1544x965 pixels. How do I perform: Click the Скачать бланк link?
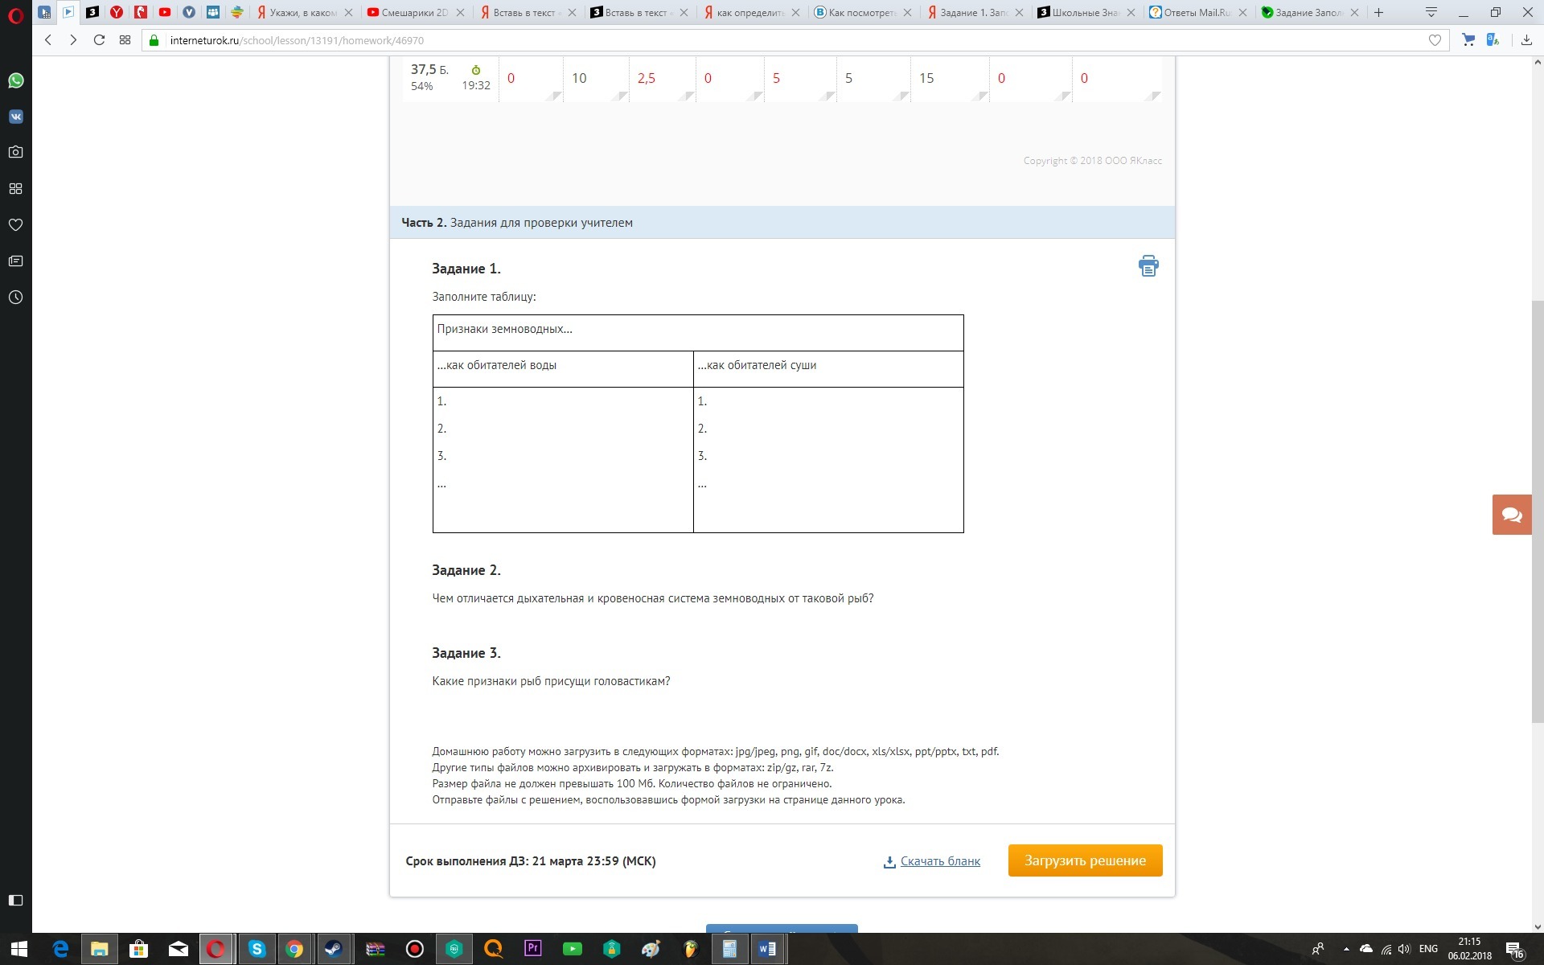click(x=939, y=861)
